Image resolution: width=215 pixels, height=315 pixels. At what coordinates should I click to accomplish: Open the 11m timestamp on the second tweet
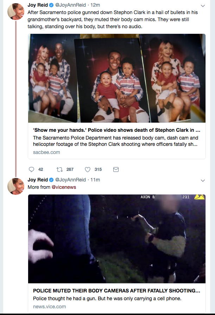pos(95,180)
